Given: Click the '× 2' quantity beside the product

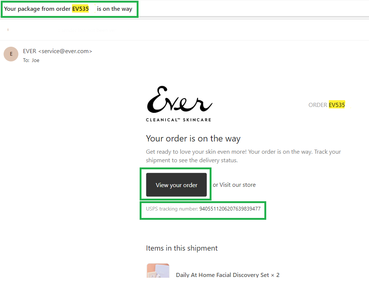Looking at the screenshot, I should [x=275, y=275].
